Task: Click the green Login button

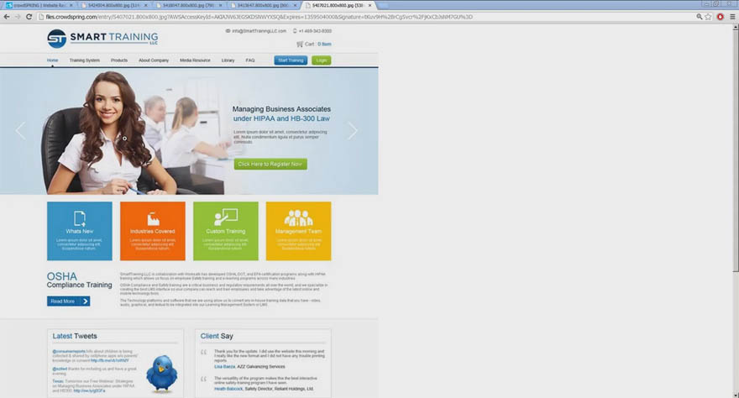Action: coord(322,60)
